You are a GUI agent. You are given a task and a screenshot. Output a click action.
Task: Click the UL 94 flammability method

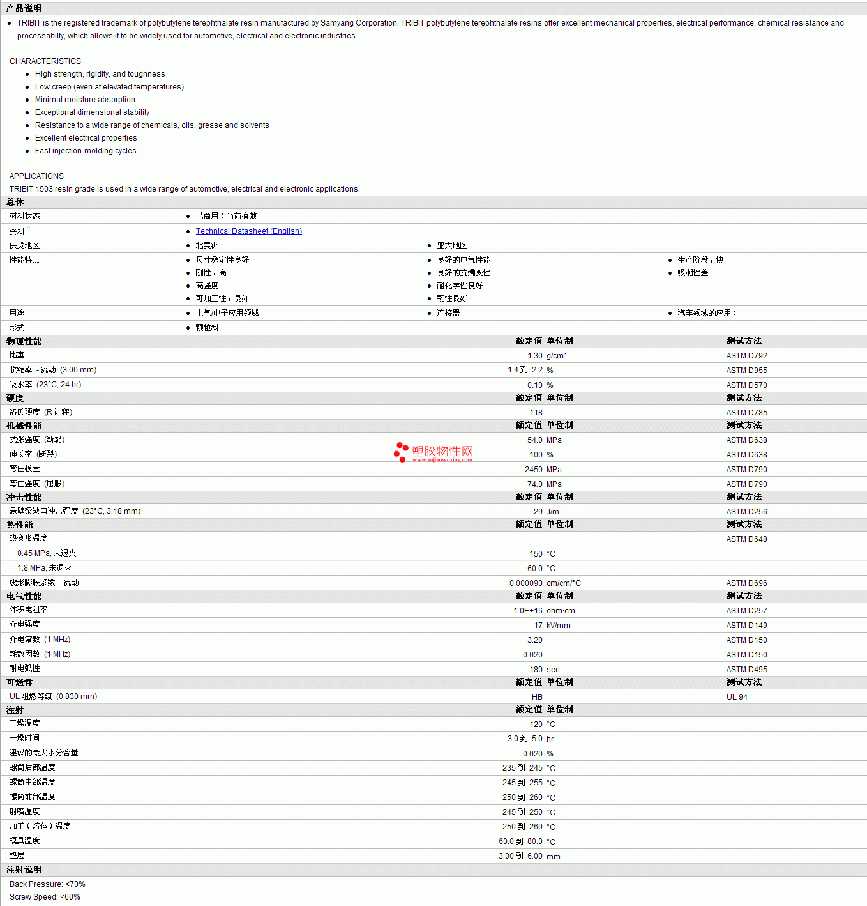[x=737, y=697]
